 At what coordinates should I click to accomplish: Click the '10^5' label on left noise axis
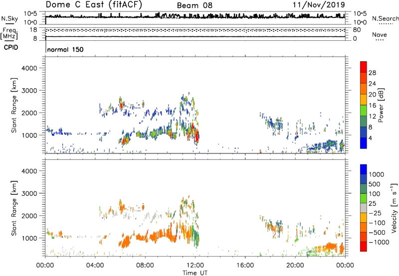[30, 14]
